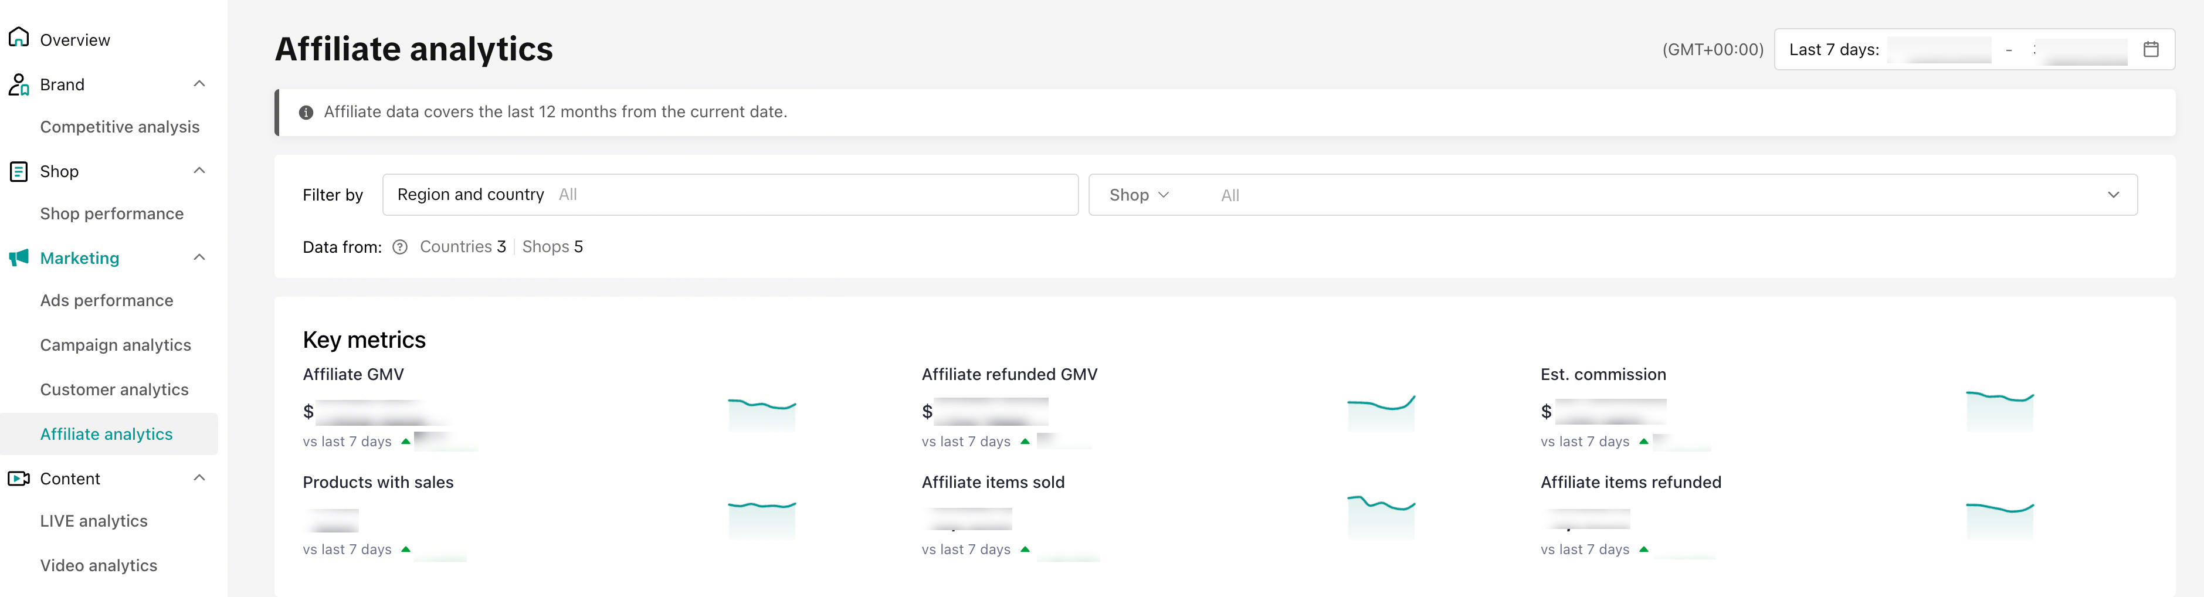Open Competitive analysis page
Screen dimensions: 2204x597
click(120, 127)
